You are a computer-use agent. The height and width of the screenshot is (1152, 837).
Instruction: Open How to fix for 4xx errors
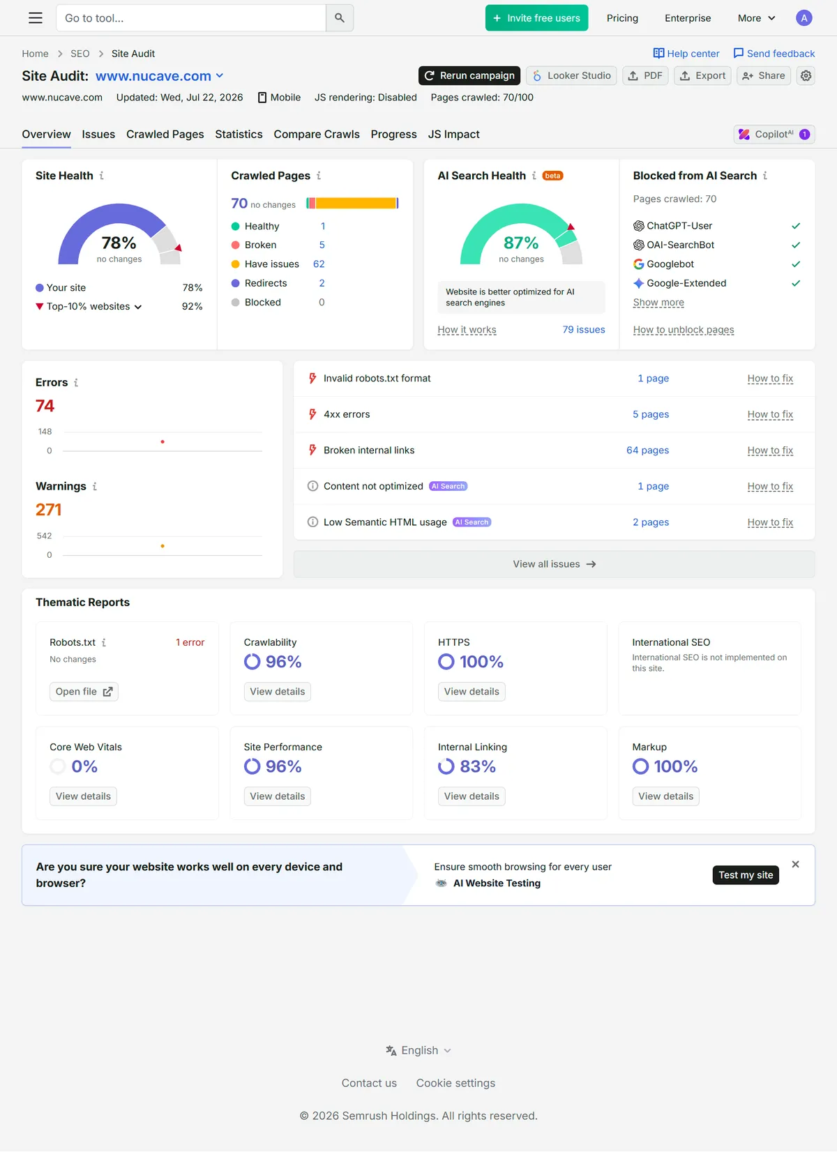(x=770, y=414)
